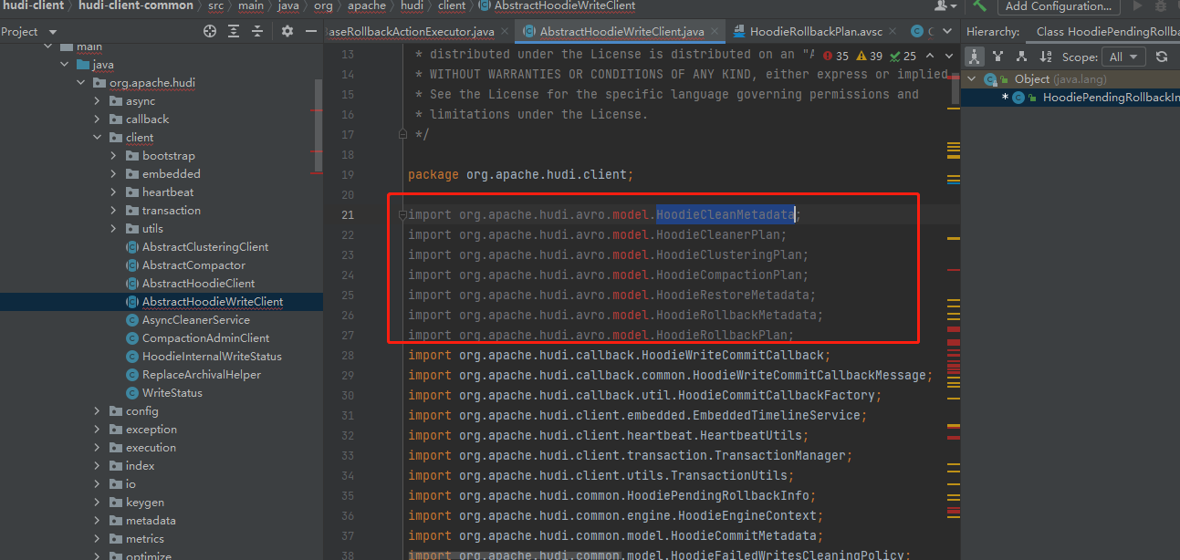Close the HoodieRollbackPlan.avsc tab
The image size is (1180, 560).
point(893,32)
